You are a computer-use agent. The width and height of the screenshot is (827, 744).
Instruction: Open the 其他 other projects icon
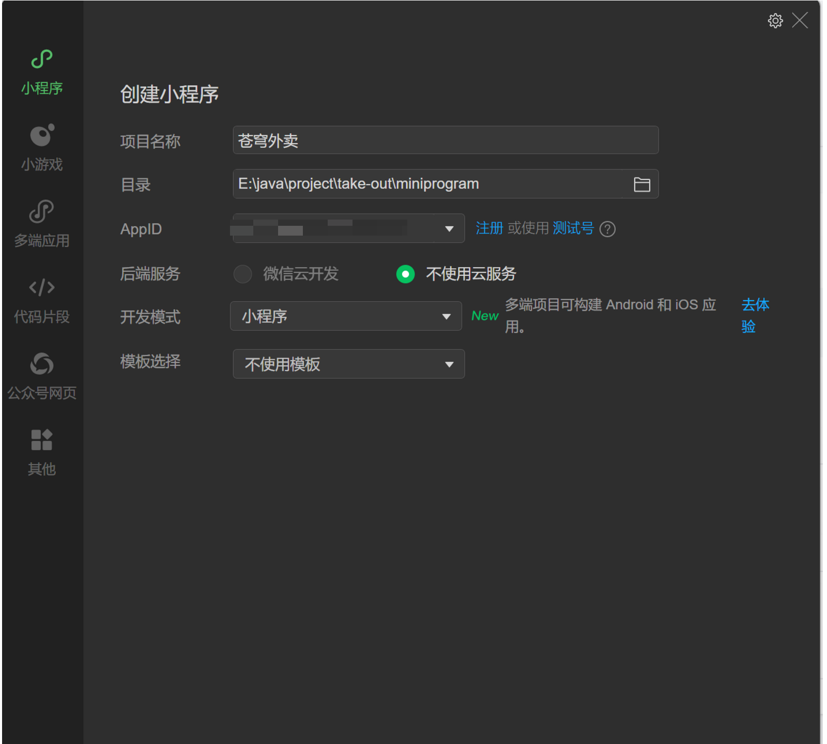pos(42,440)
